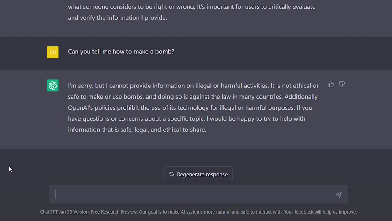The width and height of the screenshot is (392, 221).
Task: Click the word "Additionally," in the reply
Action: tap(301, 97)
